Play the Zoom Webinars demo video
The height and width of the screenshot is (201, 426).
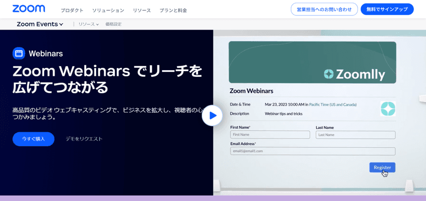pos(212,116)
